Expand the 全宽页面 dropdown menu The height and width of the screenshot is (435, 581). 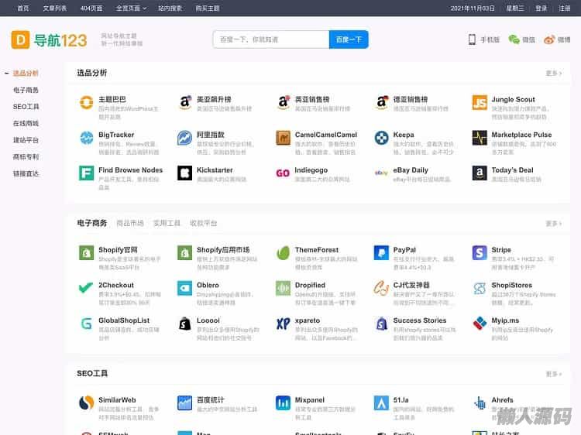point(131,9)
